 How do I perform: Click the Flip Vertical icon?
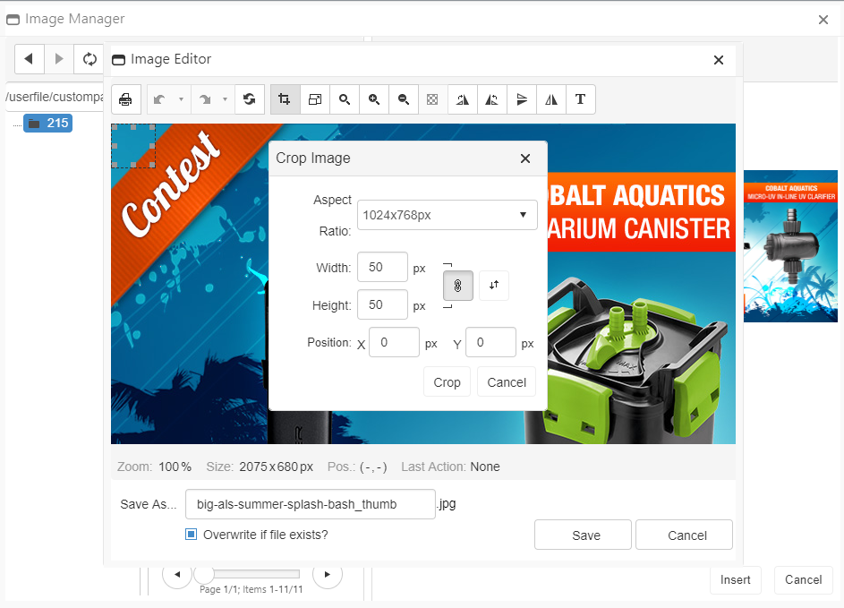coord(522,99)
